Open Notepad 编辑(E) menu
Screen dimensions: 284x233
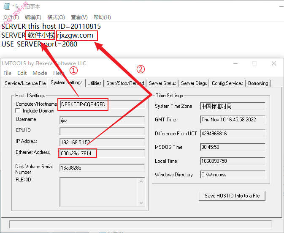[33, 17]
